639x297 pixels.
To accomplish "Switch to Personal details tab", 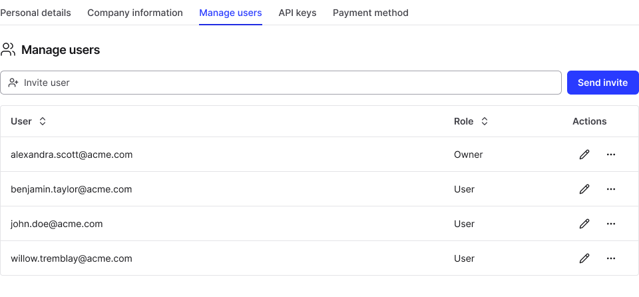I will (x=35, y=13).
